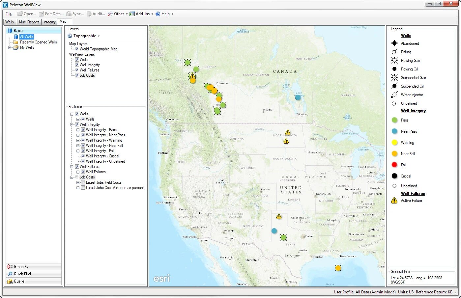Open the Help menu label
This screenshot has width=461, height=298.
(165, 14)
